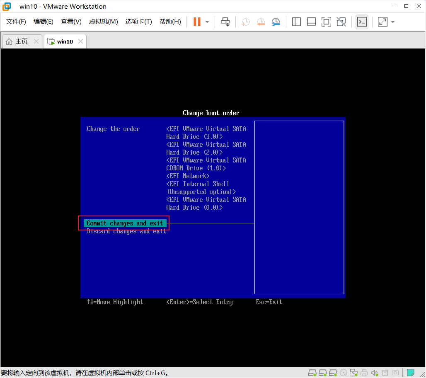Click the 'Hard Drive (2.0)' boot entry
The width and height of the screenshot is (426, 378).
(206, 148)
